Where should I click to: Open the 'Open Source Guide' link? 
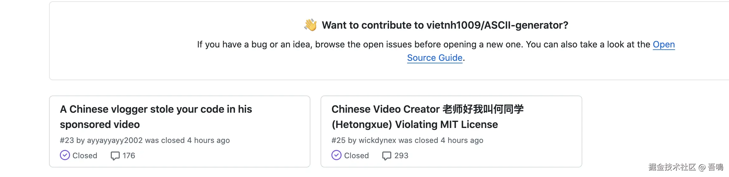click(663, 44)
